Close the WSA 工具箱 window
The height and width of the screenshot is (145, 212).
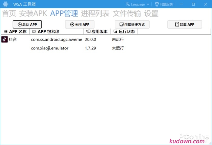pyautogui.click(x=206, y=4)
